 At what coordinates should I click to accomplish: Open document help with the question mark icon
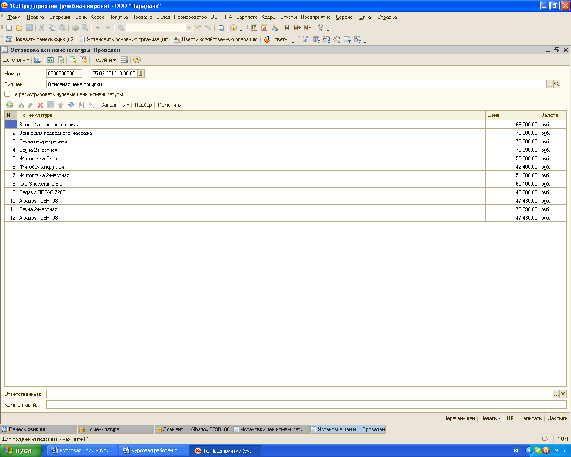[x=137, y=60]
